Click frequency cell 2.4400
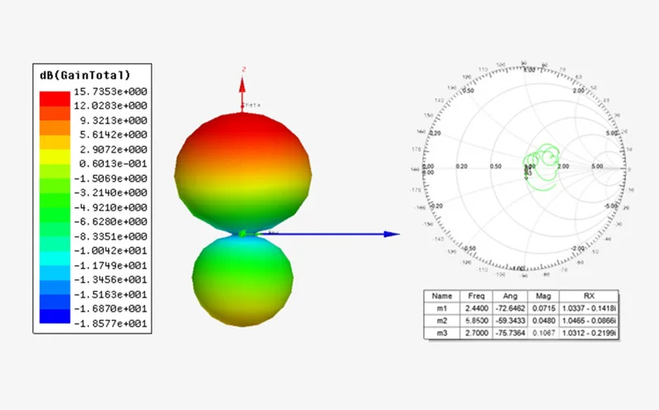The image size is (659, 410). click(477, 309)
